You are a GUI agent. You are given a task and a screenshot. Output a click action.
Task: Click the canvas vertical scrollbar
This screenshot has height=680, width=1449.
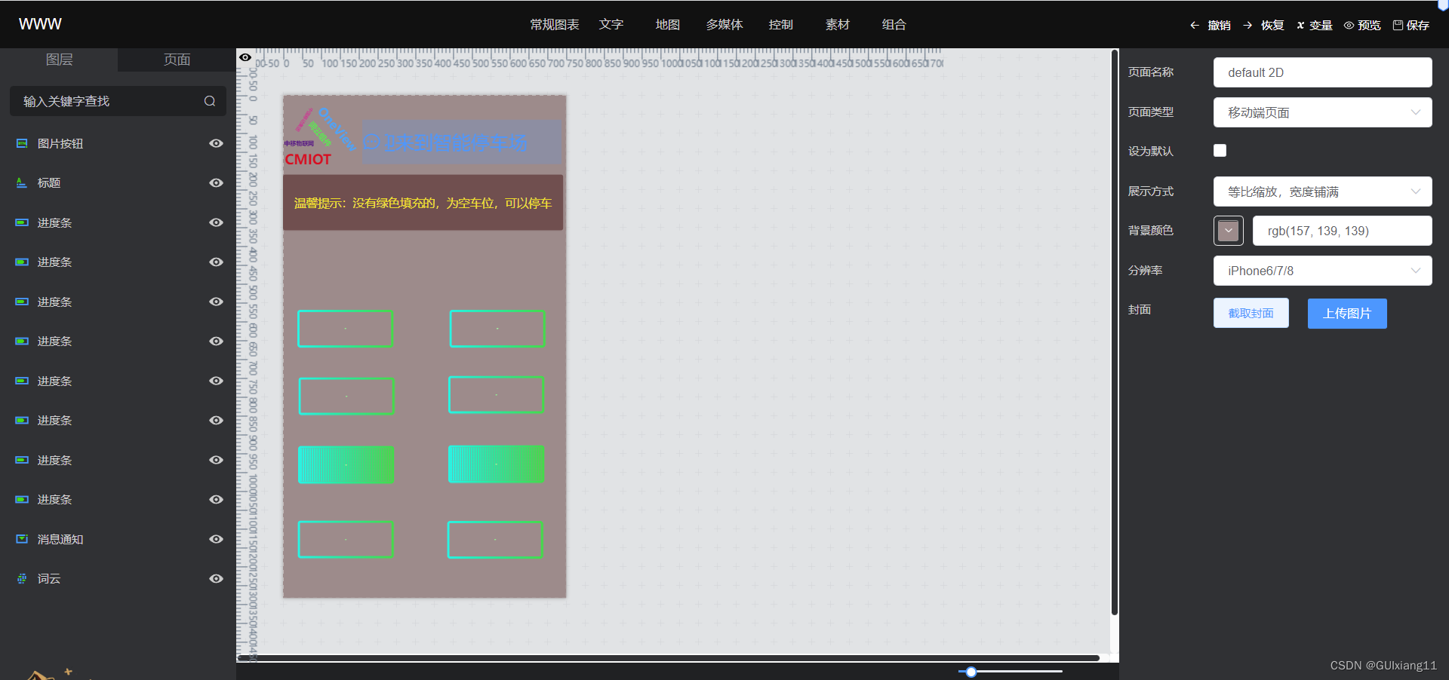pos(1114,332)
